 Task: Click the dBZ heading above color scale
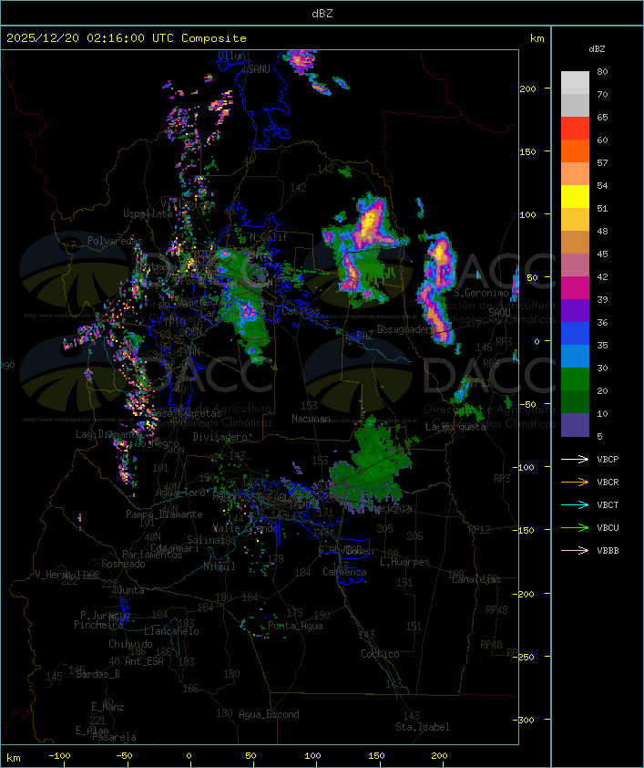pyautogui.click(x=597, y=49)
